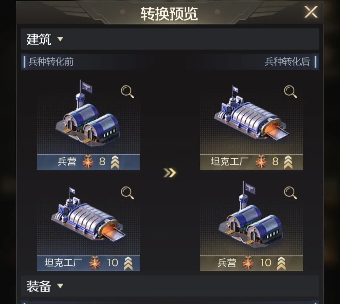
Task: Magnify the pre-conversion 坦克工厂 level 10 building
Action: tap(127, 193)
